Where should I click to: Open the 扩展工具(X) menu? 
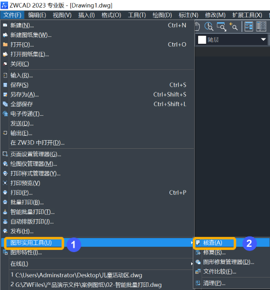pos(247,15)
